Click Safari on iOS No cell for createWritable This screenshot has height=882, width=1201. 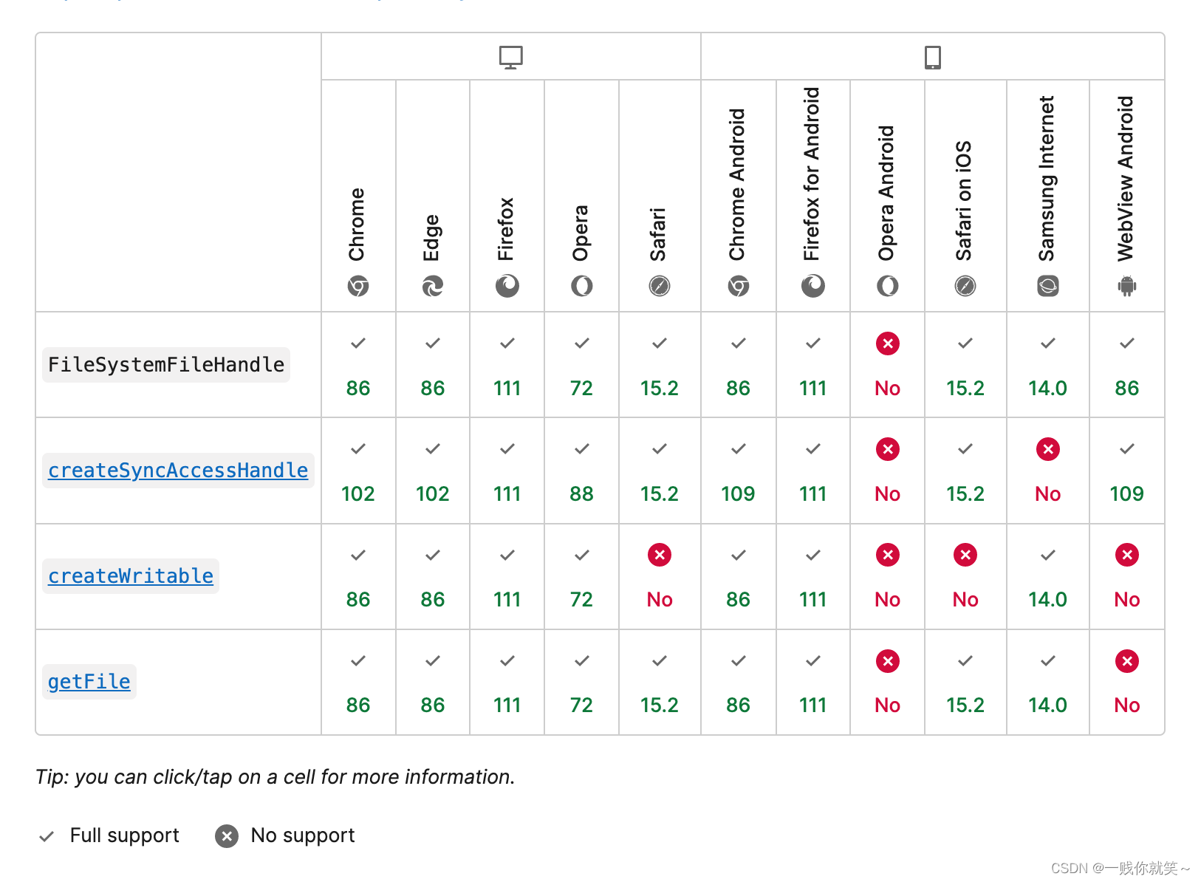tap(965, 577)
